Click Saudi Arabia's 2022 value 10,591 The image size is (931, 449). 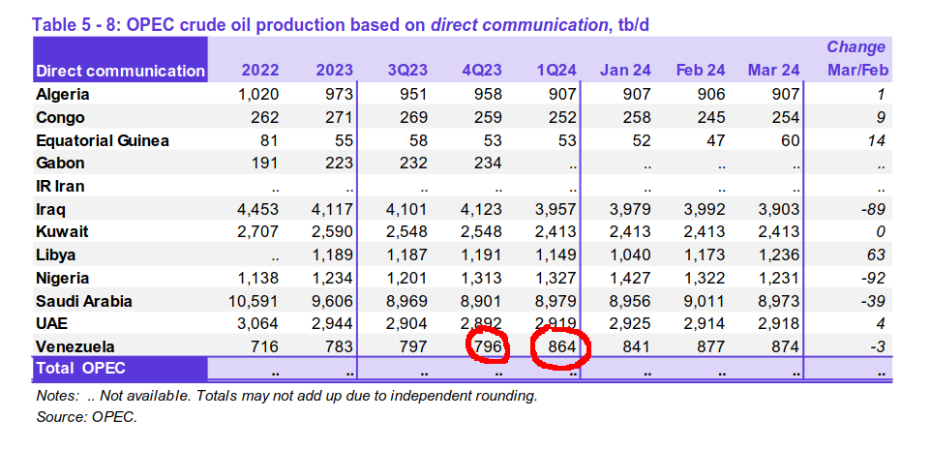(x=254, y=301)
